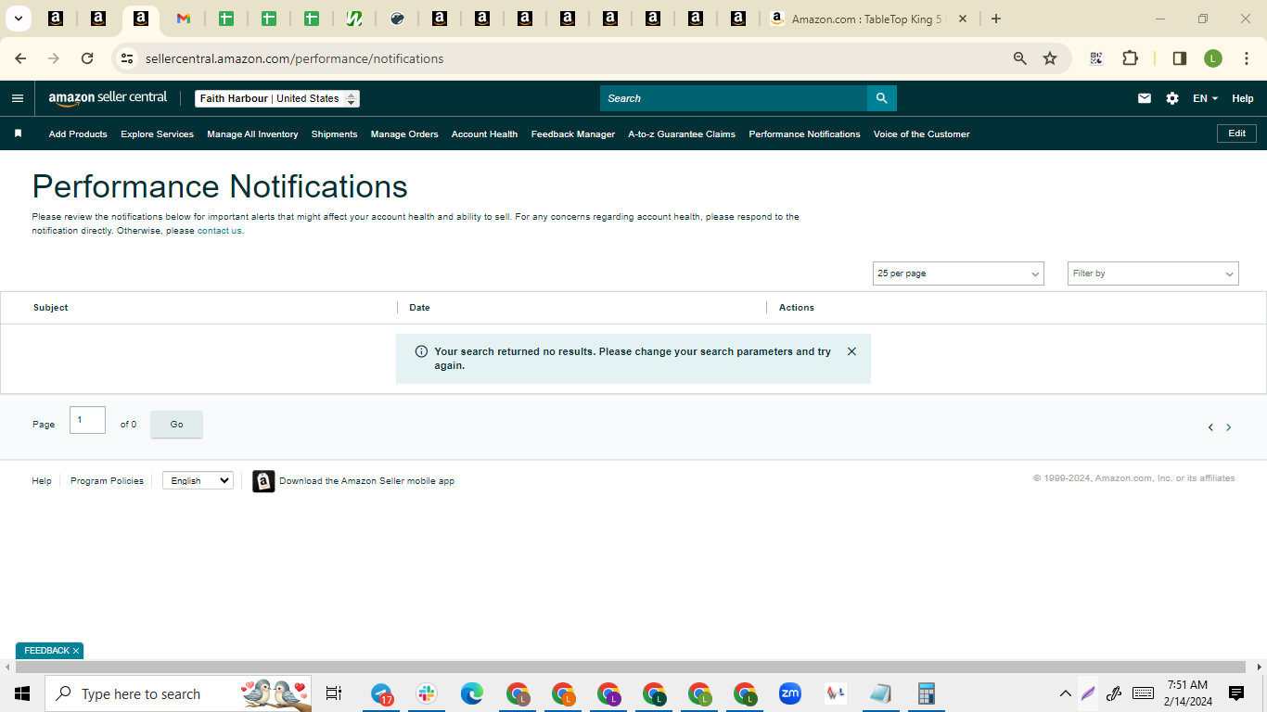Open Manage All Inventory
1267x712 pixels.
coord(252,134)
